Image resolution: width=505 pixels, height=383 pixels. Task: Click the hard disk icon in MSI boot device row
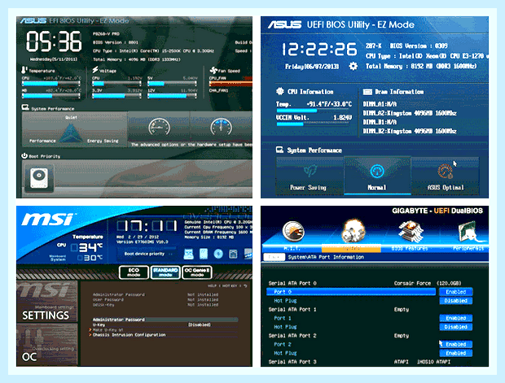(204, 254)
